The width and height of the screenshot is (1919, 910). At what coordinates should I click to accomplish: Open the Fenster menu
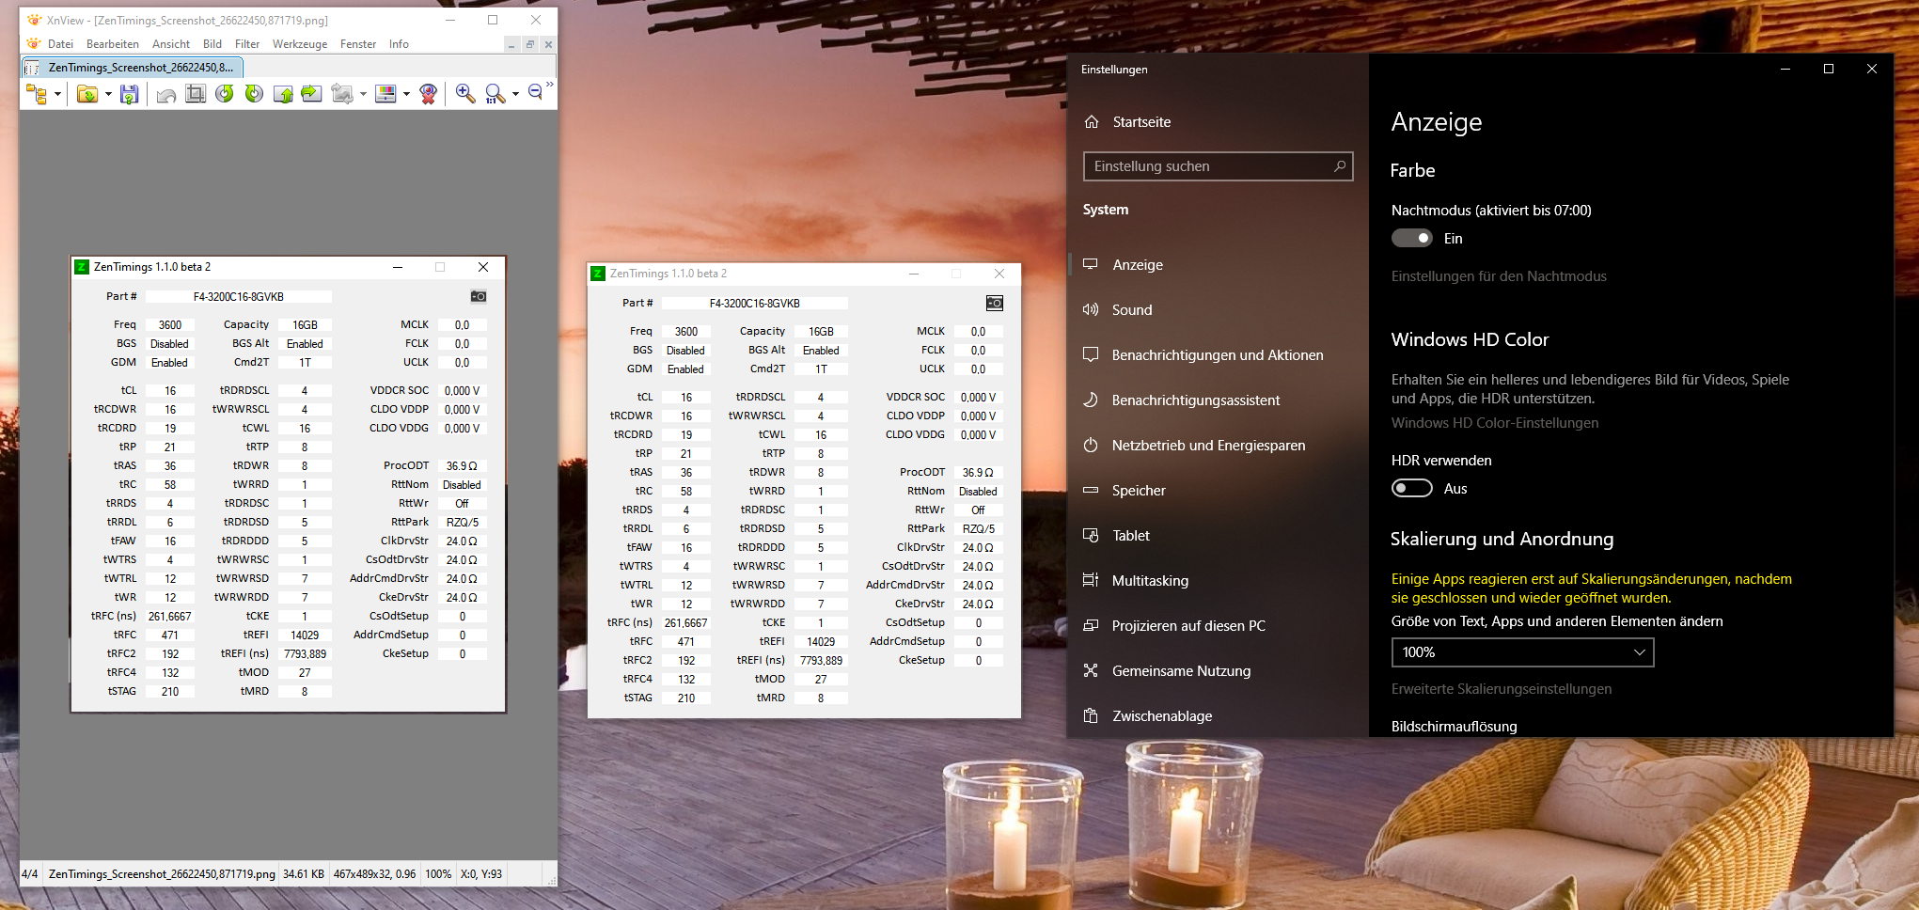pos(358,44)
